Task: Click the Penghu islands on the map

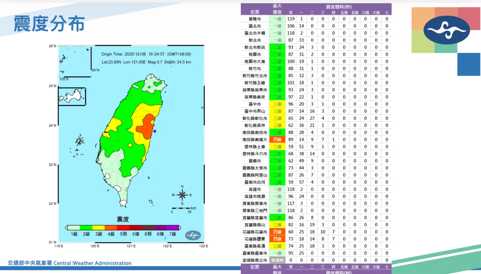Action: click(79, 140)
